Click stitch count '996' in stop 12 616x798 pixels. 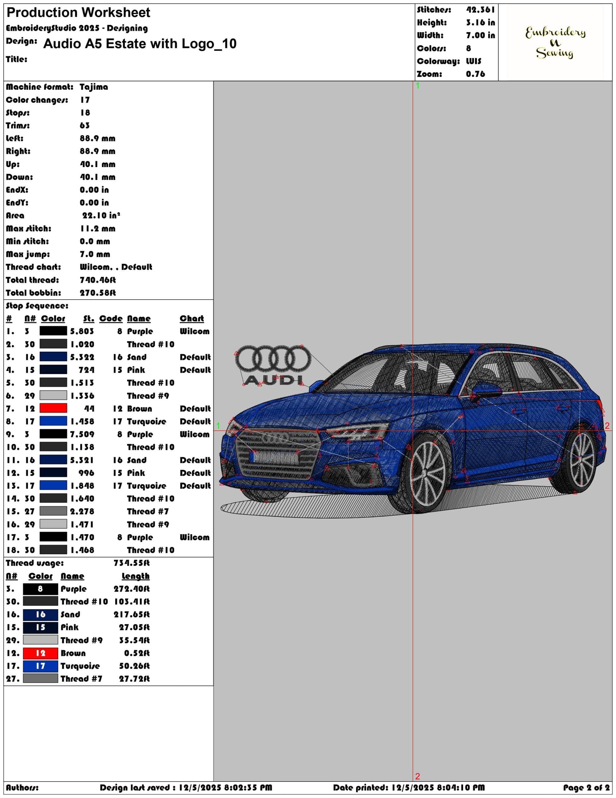(87, 473)
